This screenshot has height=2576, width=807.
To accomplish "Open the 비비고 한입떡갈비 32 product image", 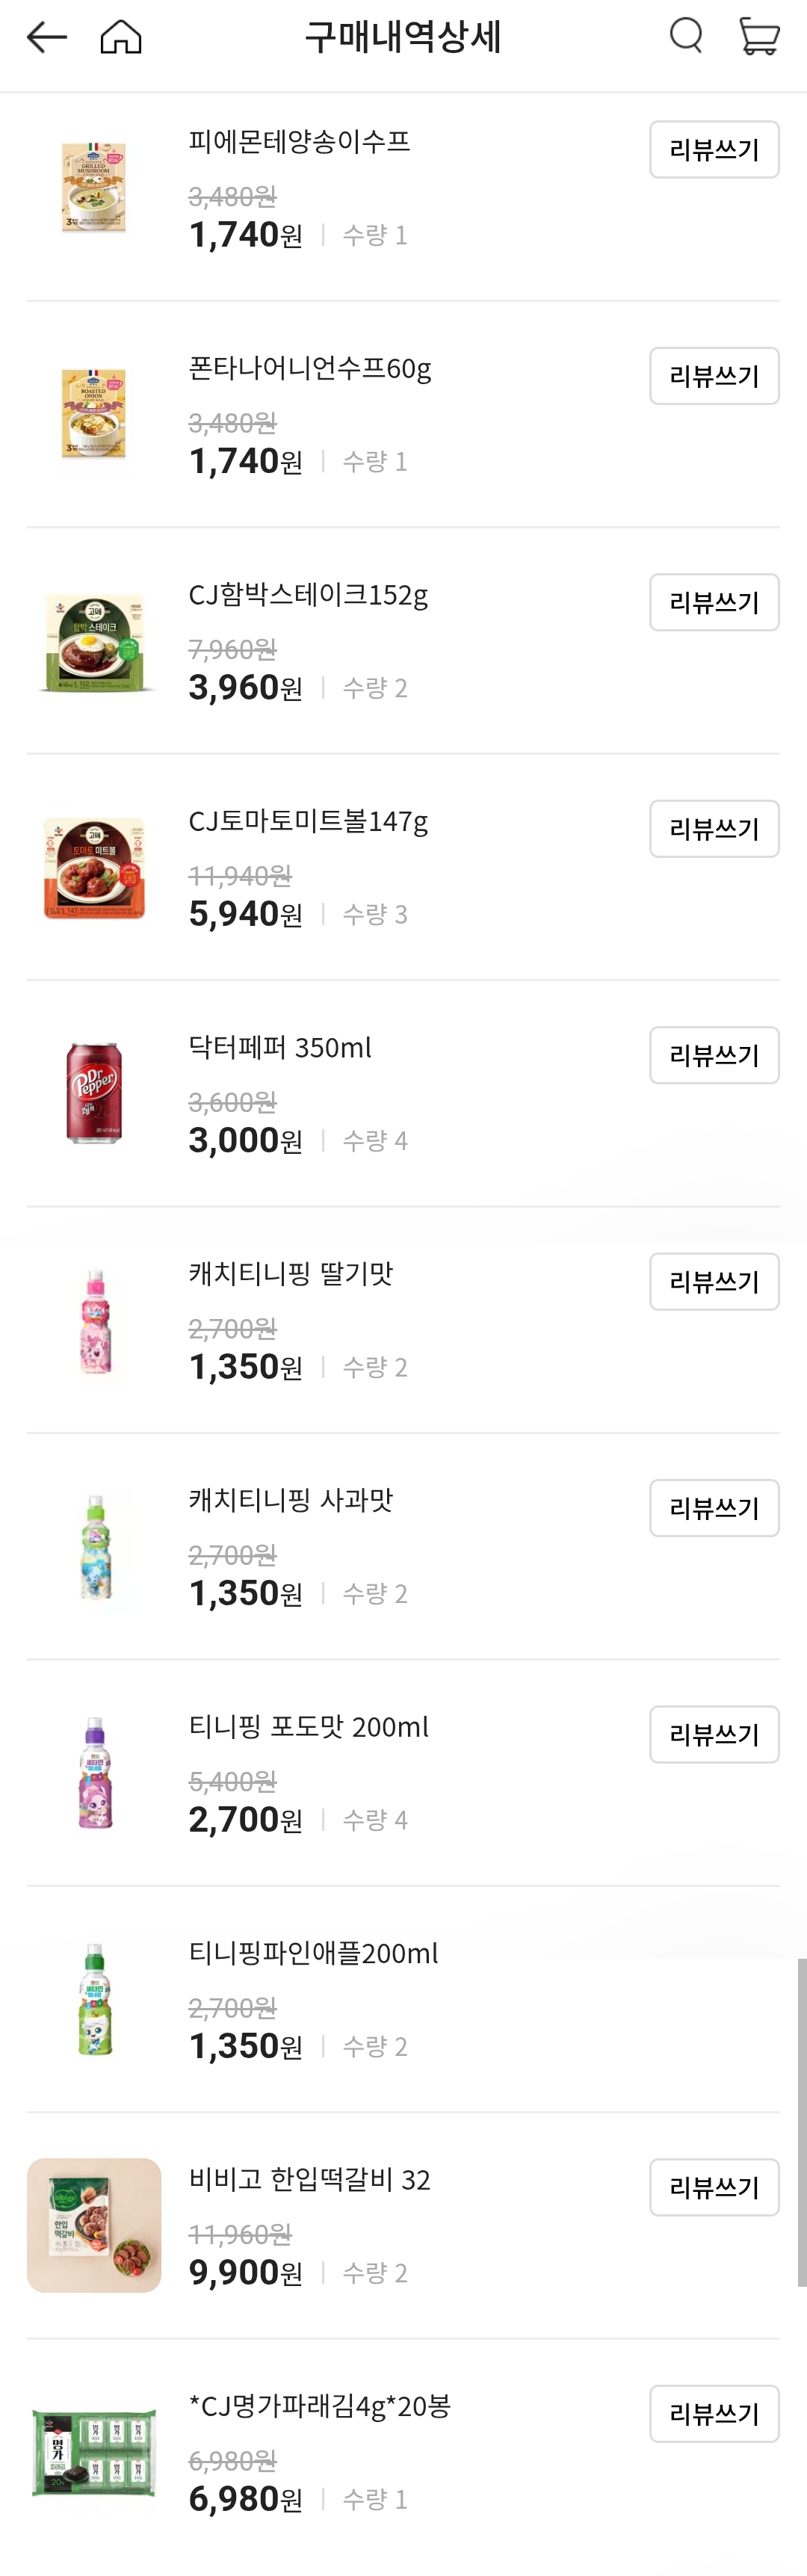I will [94, 2225].
